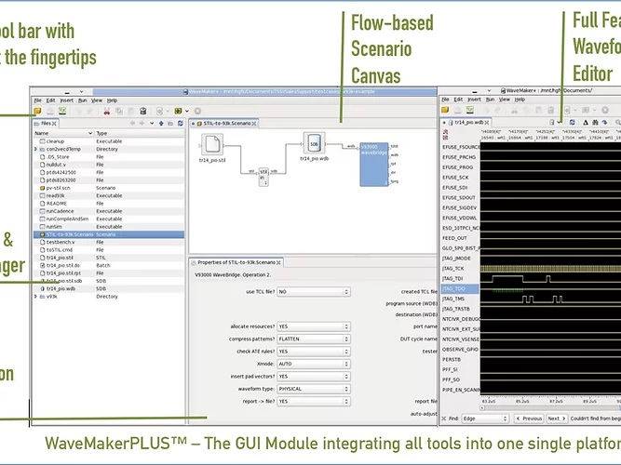Click the tr14_pio.stil file node on canvas

tap(211, 144)
